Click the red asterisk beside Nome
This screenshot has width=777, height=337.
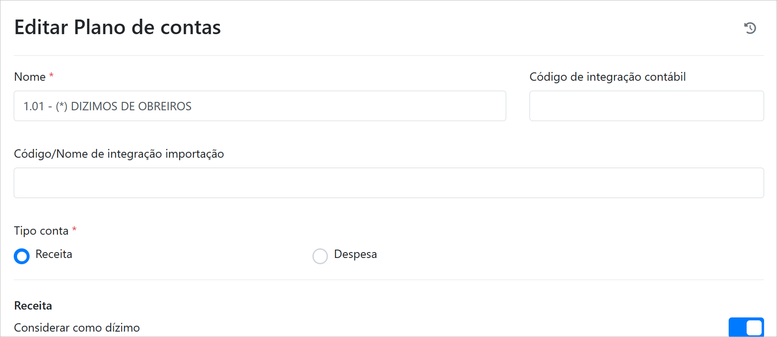point(51,76)
